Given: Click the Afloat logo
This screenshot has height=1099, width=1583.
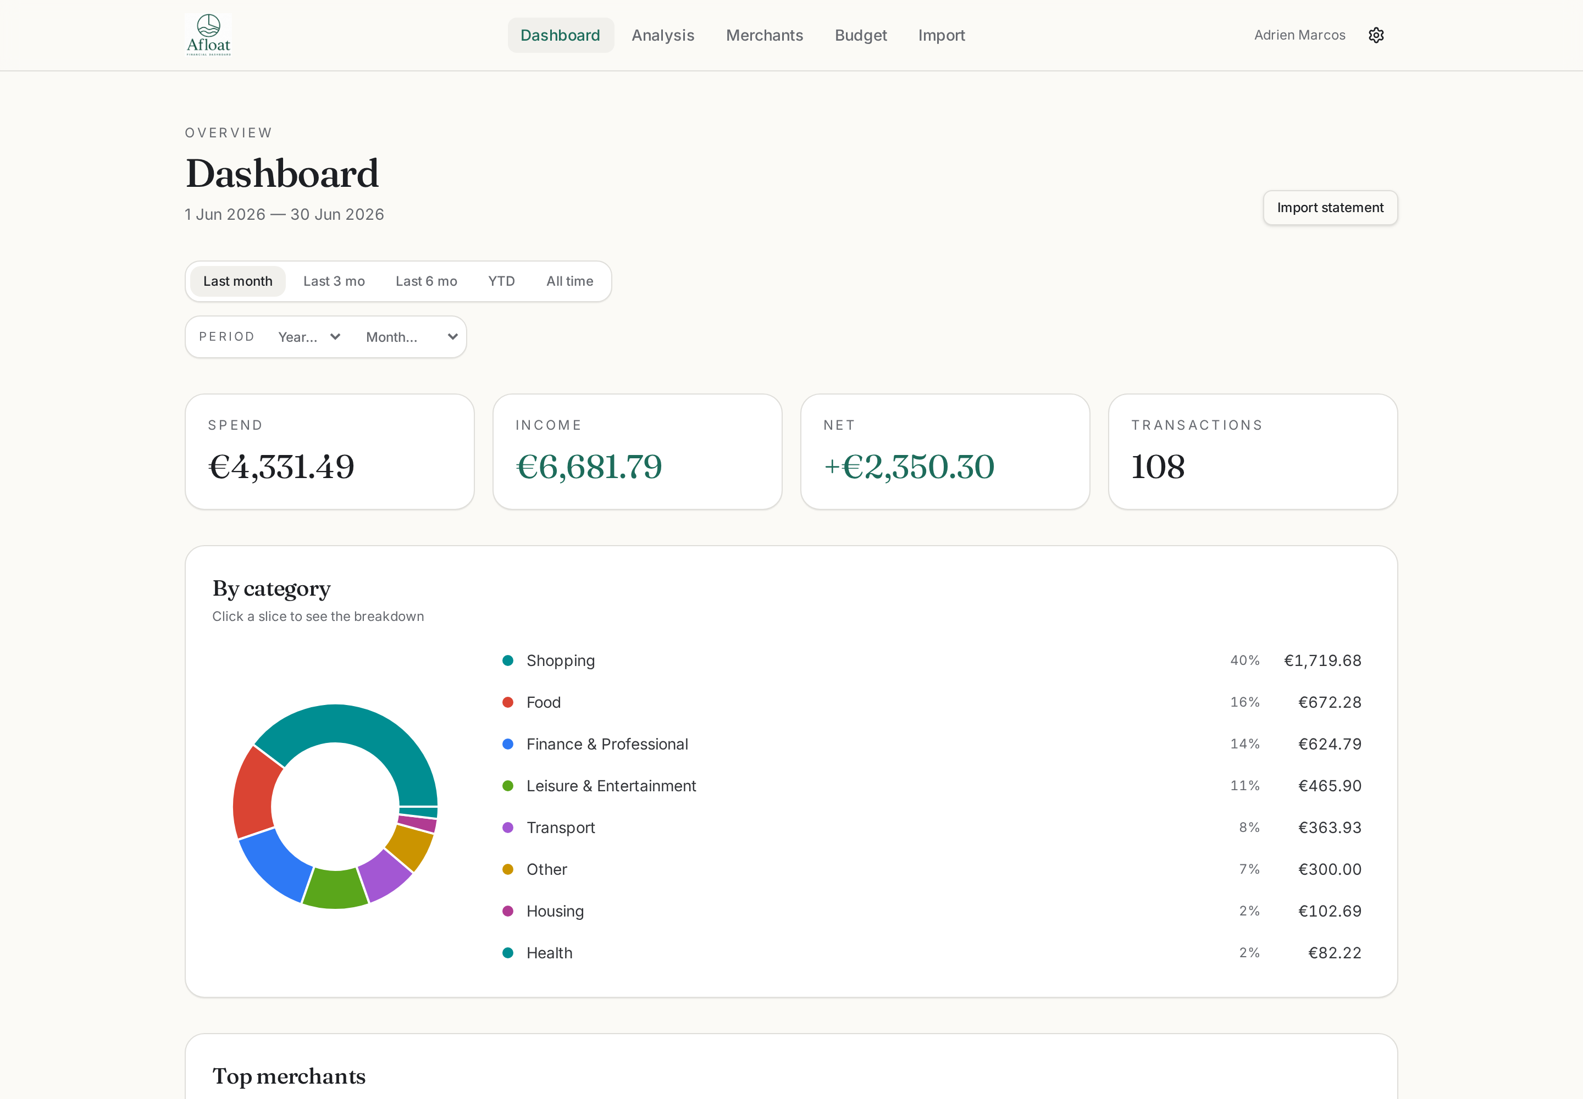Looking at the screenshot, I should click(x=208, y=35).
